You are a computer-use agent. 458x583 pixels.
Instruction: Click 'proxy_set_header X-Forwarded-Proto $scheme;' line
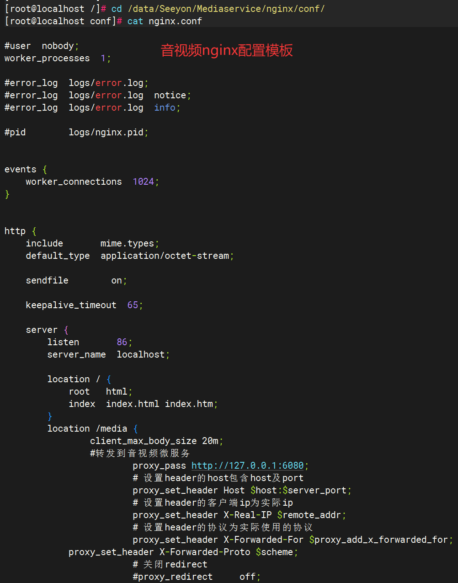click(x=183, y=552)
